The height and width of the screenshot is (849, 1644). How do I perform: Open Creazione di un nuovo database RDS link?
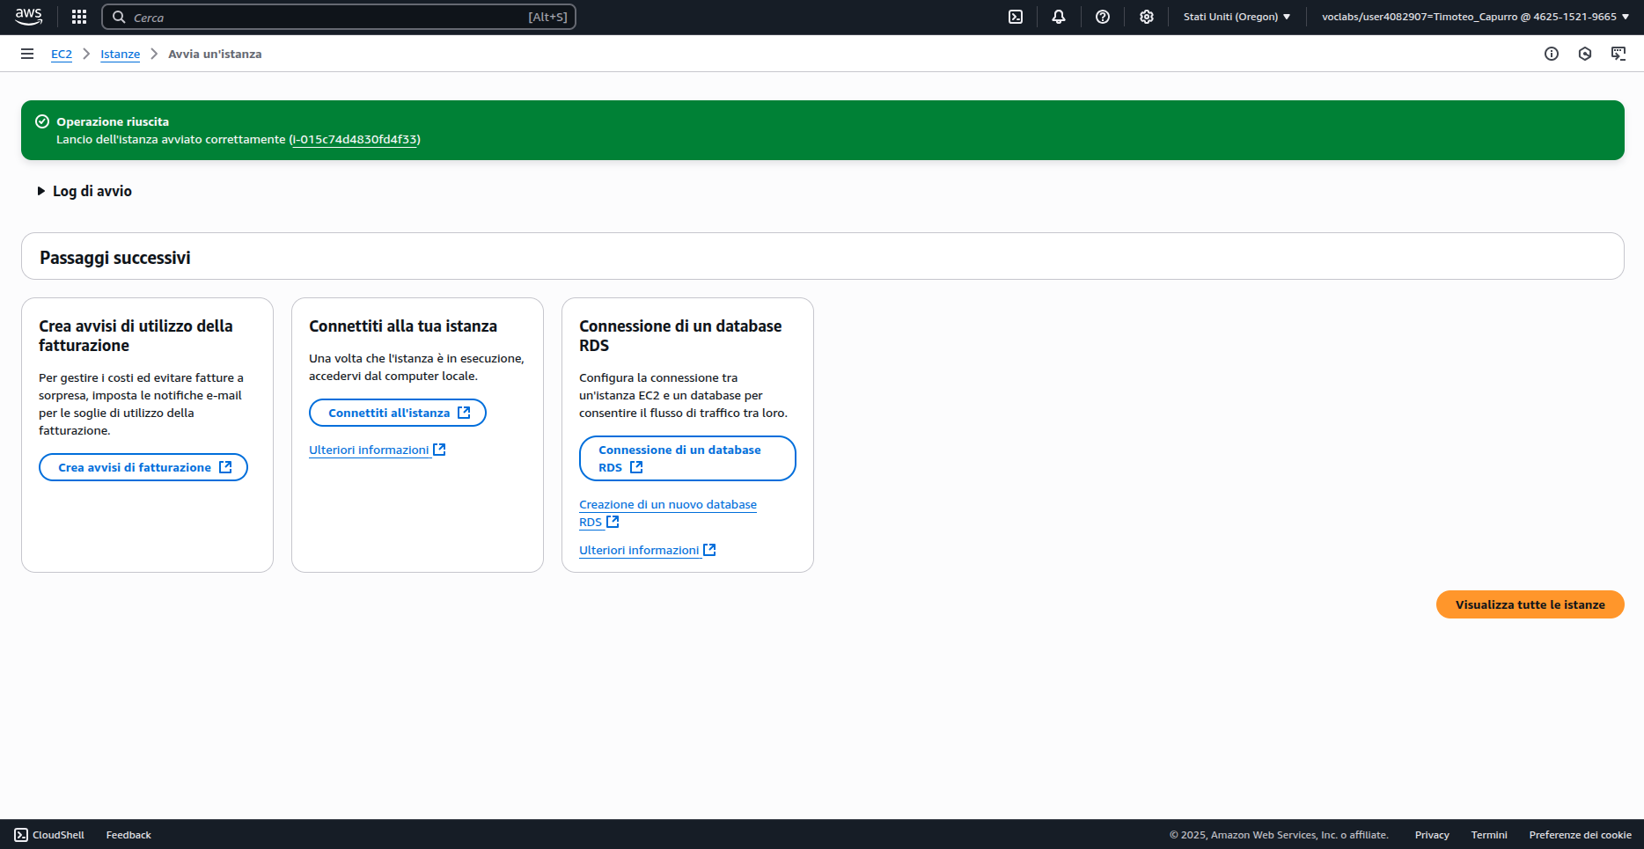coord(668,513)
